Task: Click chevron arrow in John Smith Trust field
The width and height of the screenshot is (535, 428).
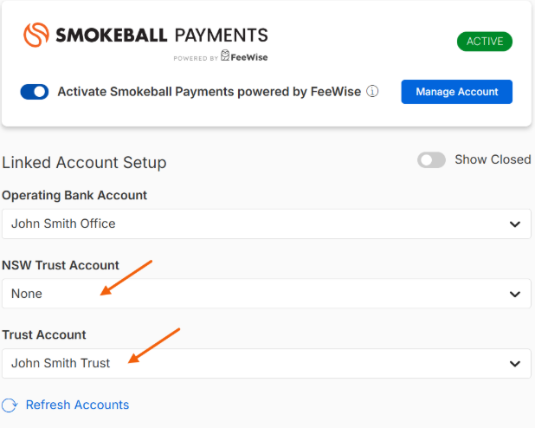Action: [x=514, y=364]
